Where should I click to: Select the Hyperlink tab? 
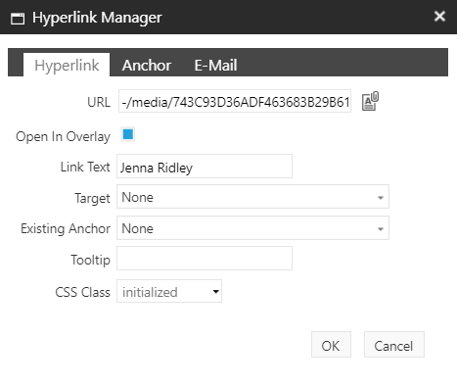tap(67, 65)
